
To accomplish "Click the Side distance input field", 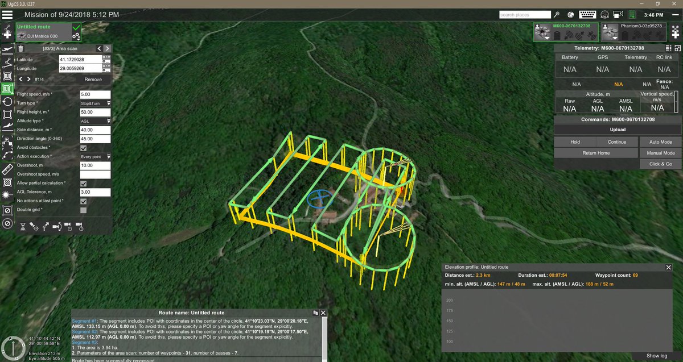I will click(95, 130).
